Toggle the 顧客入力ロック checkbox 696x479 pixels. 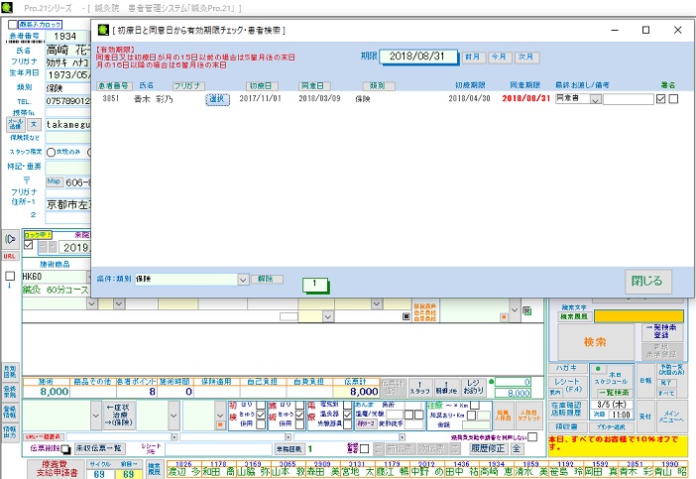13,25
